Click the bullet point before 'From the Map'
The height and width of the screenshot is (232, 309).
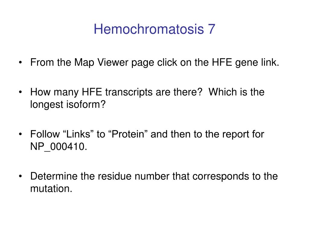[x=20, y=63]
